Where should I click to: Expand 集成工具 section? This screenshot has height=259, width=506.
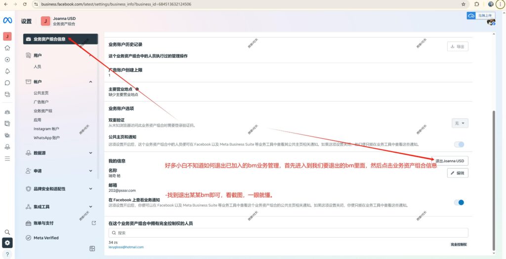[91, 207]
